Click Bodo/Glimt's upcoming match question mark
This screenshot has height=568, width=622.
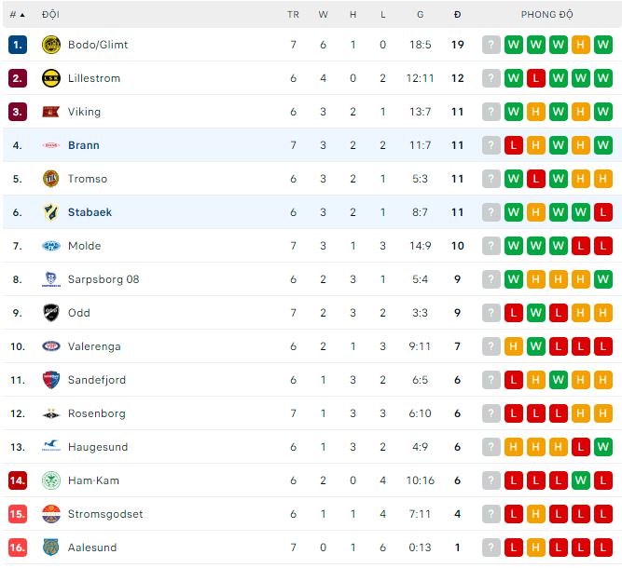491,45
